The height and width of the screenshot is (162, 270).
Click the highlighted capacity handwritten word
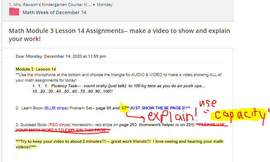click(239, 114)
